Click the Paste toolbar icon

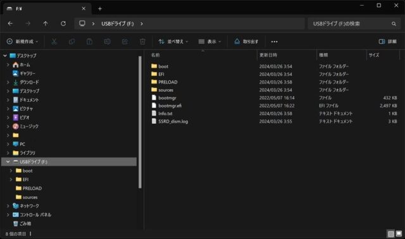(89, 42)
